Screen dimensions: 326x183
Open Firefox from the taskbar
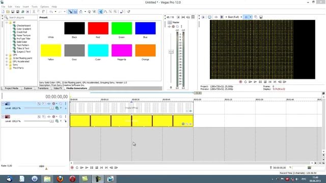(60, 178)
